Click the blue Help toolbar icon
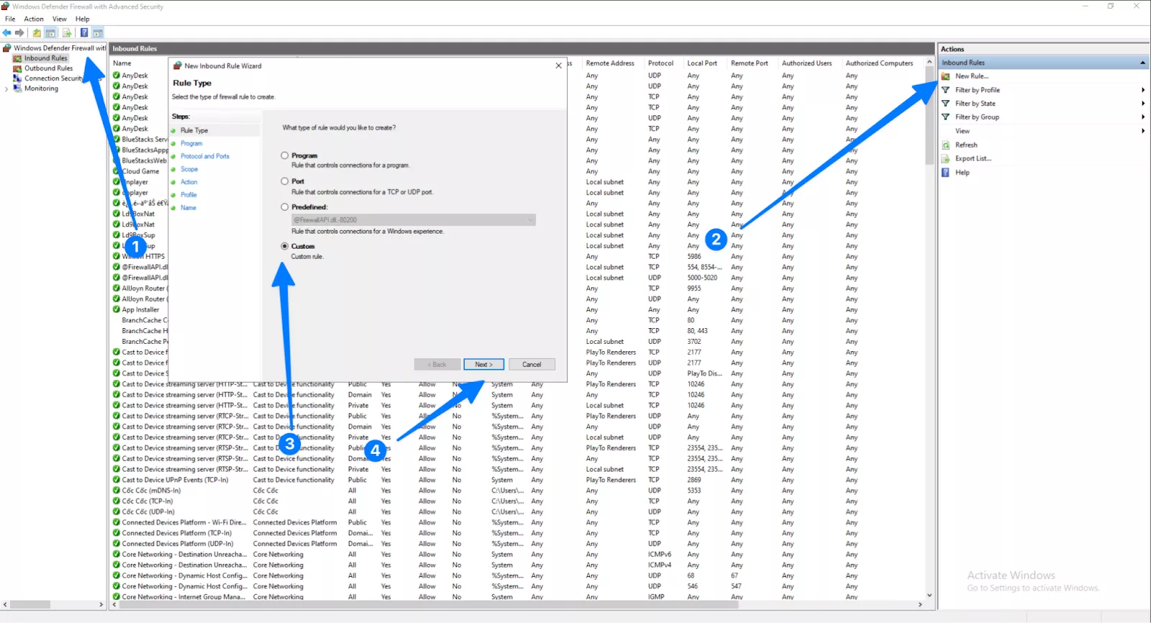Viewport: 1151px width, 623px height. tap(84, 33)
